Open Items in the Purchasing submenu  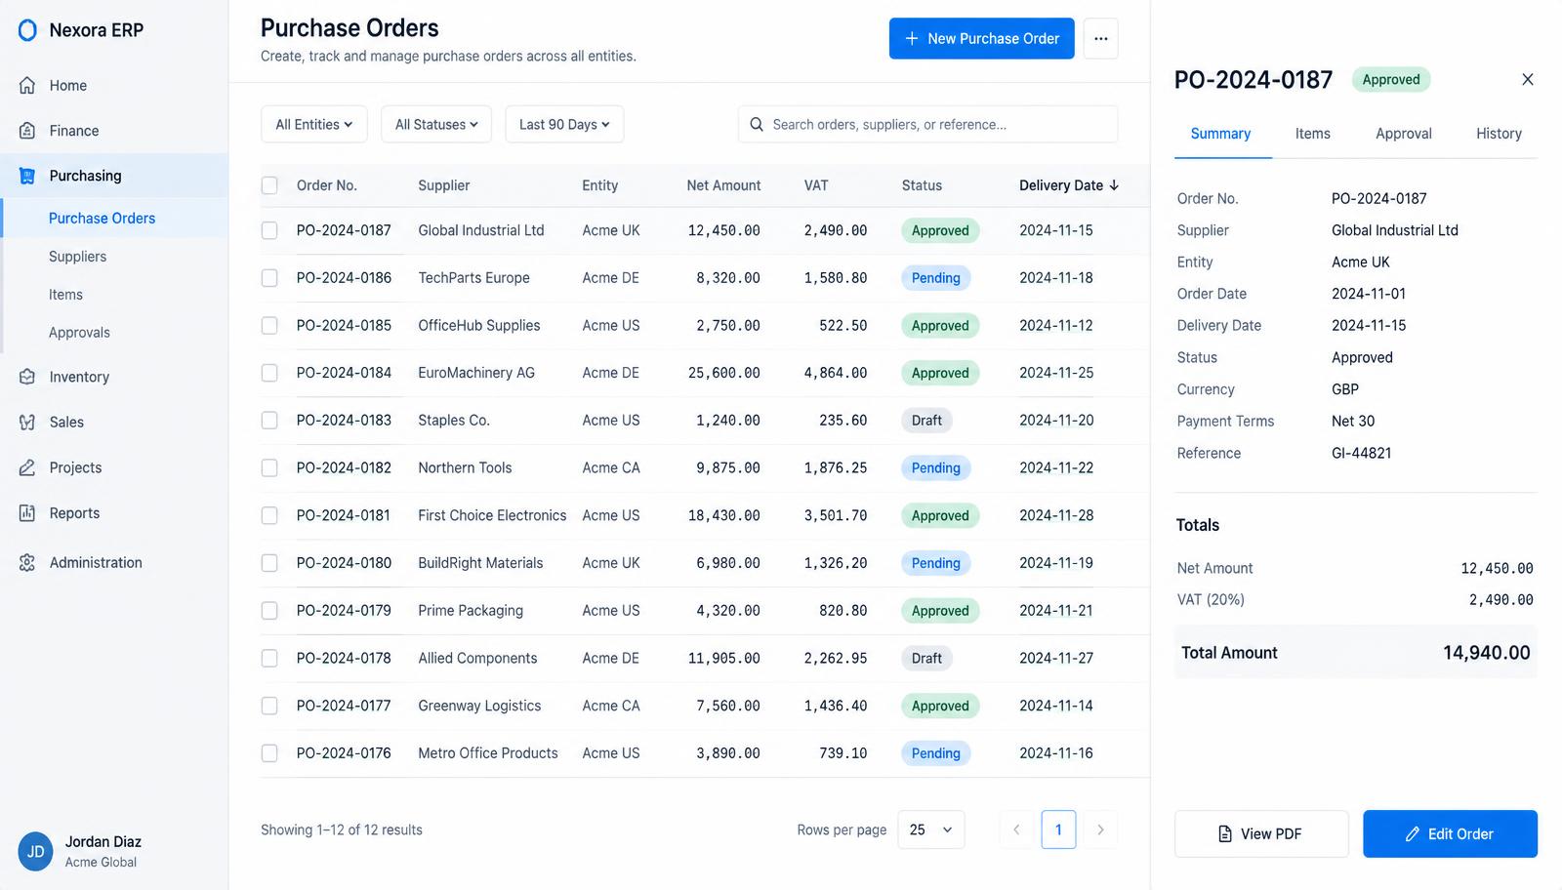tap(65, 295)
